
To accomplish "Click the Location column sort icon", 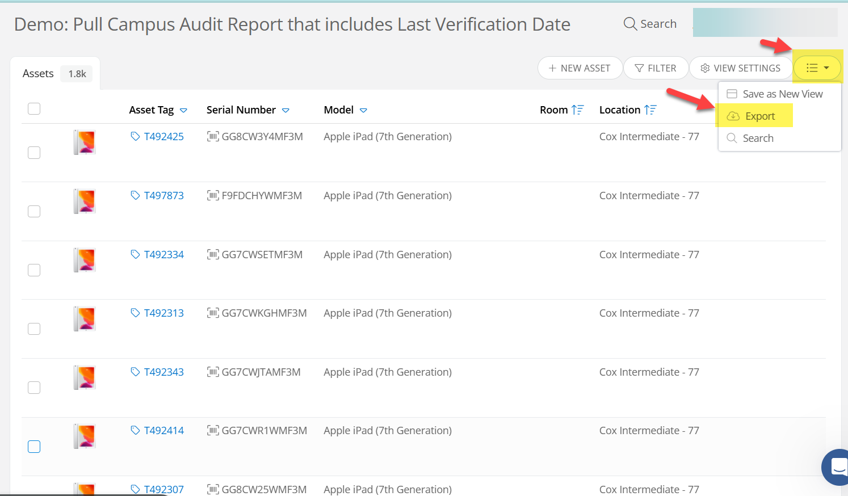I will click(650, 110).
